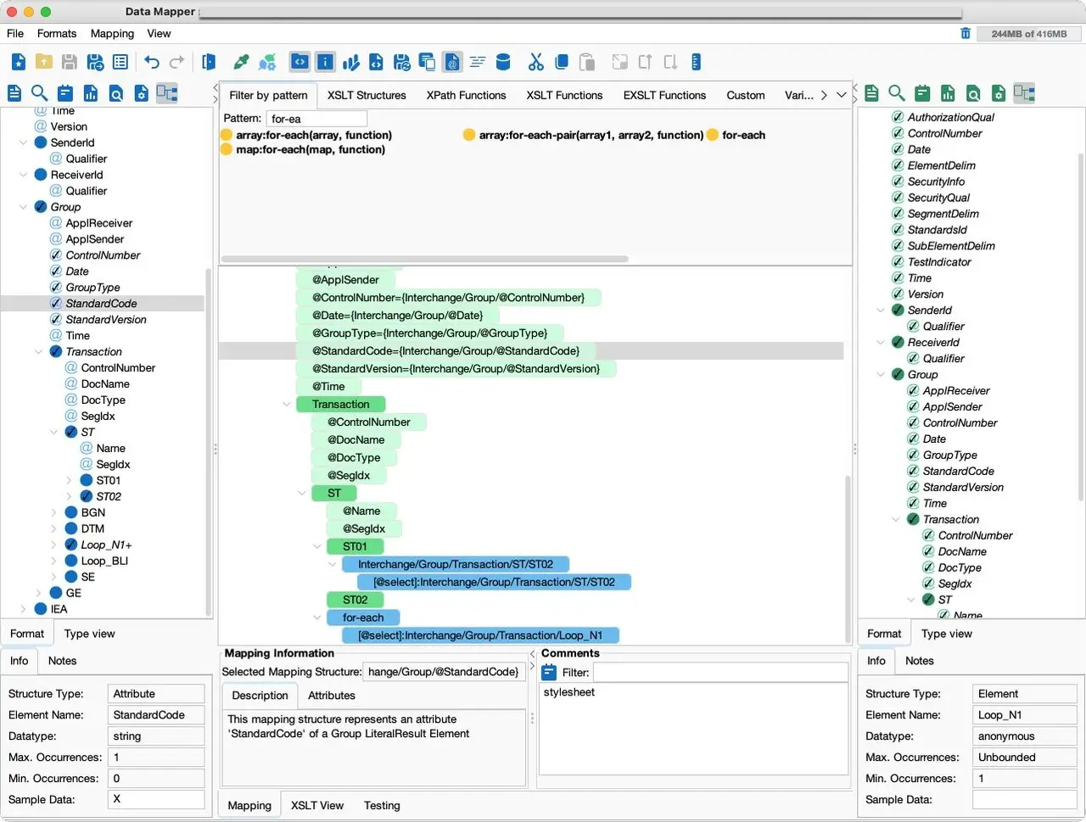1086x822 pixels.
Task: Open the XSLT View tab at the bottom
Action: 317,806
